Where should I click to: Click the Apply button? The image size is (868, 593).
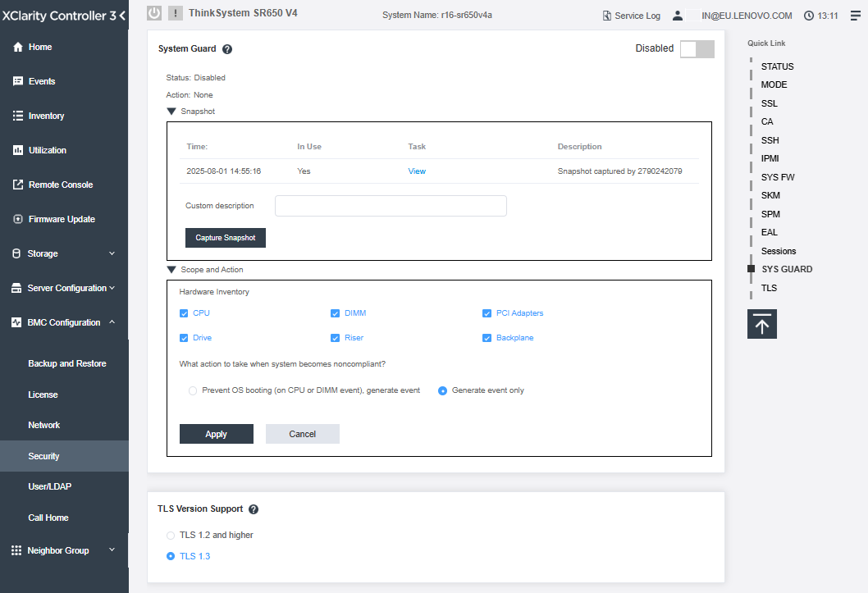[217, 434]
